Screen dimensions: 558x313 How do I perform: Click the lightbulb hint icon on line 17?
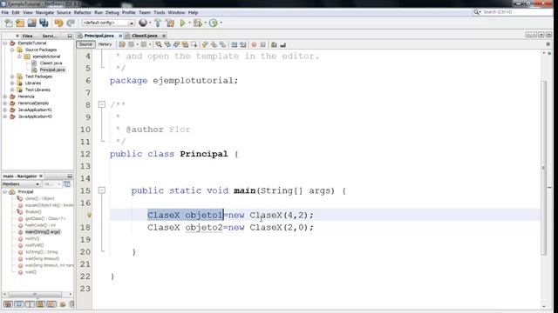coord(89,215)
